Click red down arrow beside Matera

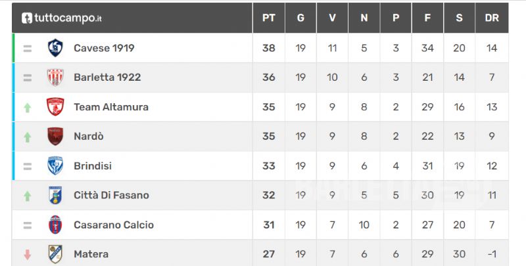pyautogui.click(x=28, y=255)
